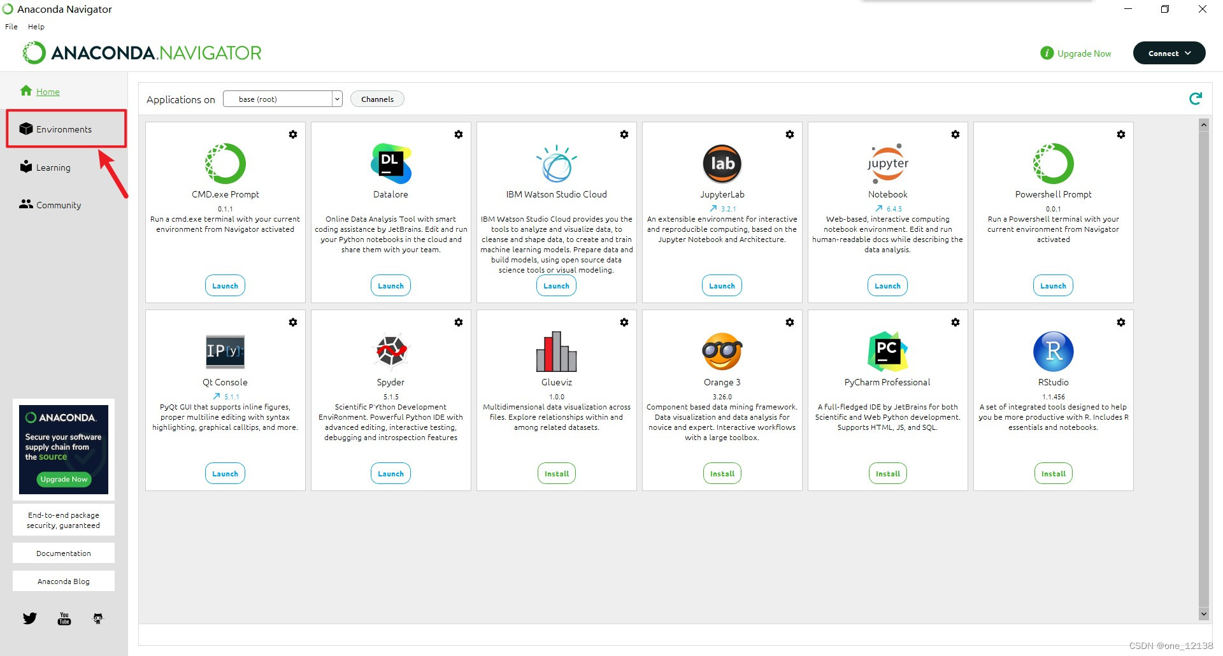Click the Orange 3 sunglasses logo
This screenshot has width=1223, height=656.
tap(722, 351)
